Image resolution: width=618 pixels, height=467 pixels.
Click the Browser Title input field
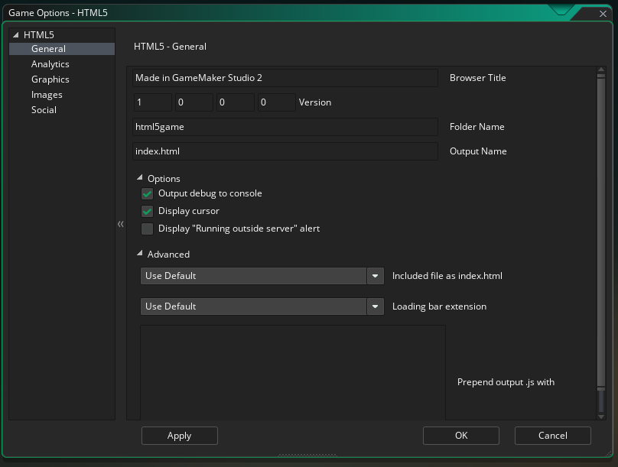[285, 78]
